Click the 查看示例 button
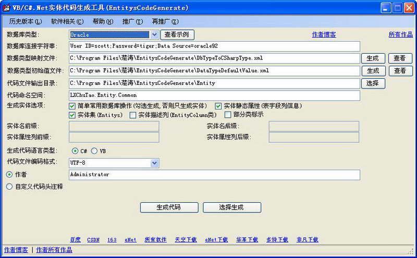Image resolution: width=417 pixels, height=258 pixels. point(177,35)
